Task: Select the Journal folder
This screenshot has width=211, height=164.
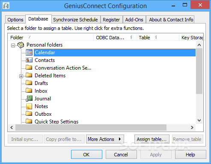Action: pos(43,99)
